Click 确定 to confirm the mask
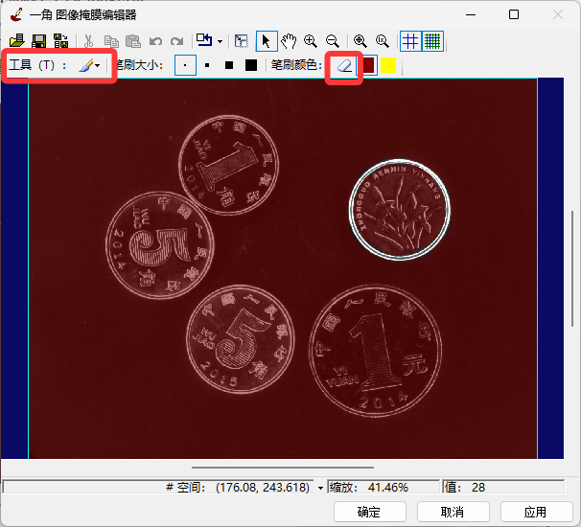581x527 pixels. click(369, 512)
